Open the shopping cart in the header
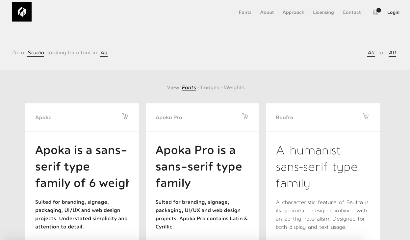The height and width of the screenshot is (240, 410). pyautogui.click(x=376, y=12)
